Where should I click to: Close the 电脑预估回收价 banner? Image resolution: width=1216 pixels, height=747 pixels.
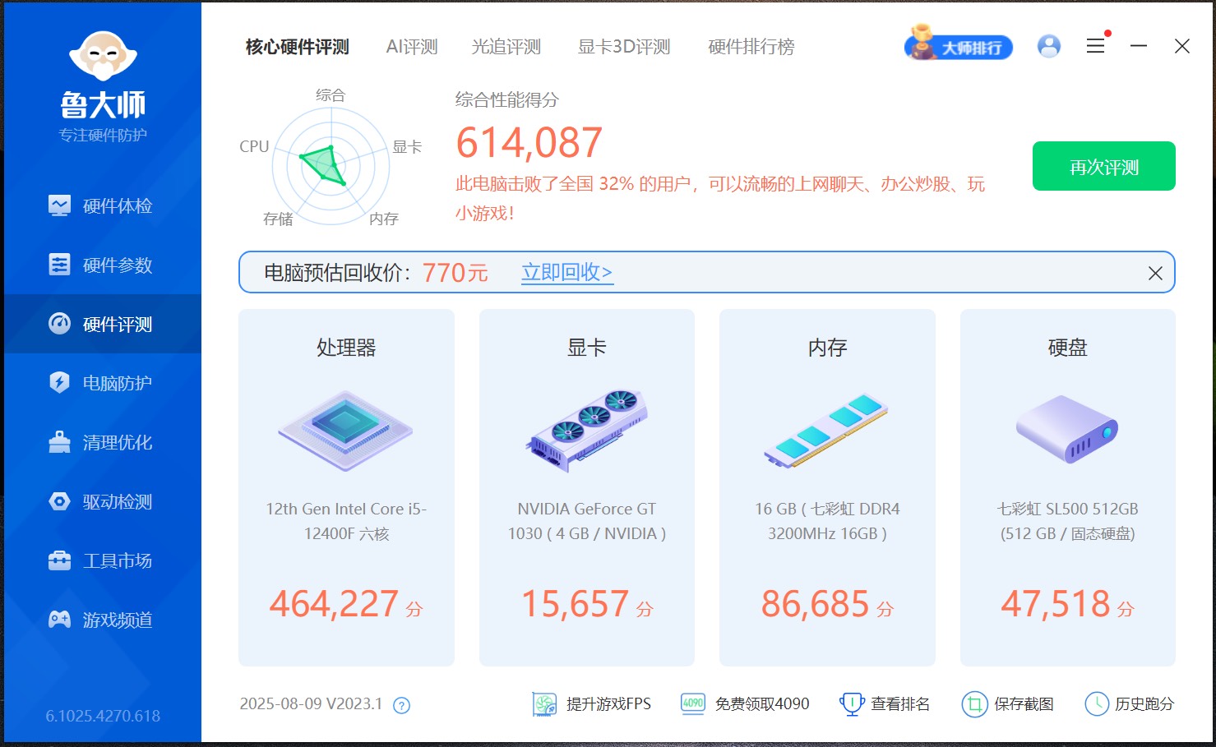pos(1155,273)
